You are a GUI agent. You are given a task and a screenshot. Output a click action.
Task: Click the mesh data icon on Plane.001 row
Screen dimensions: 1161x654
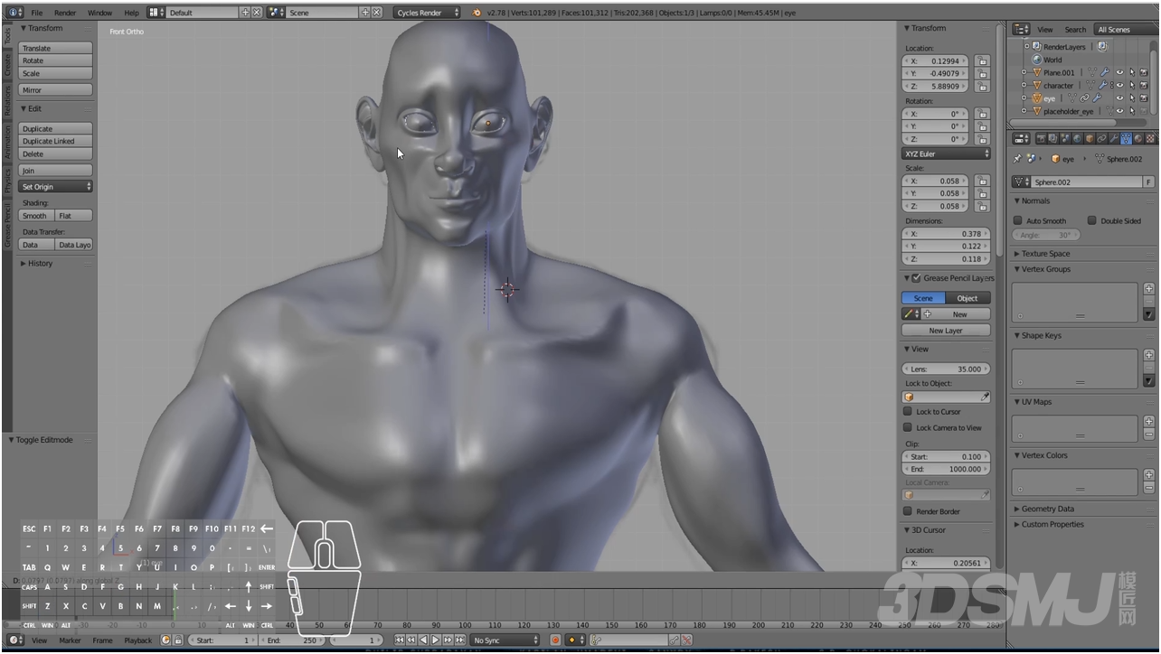click(x=1092, y=72)
